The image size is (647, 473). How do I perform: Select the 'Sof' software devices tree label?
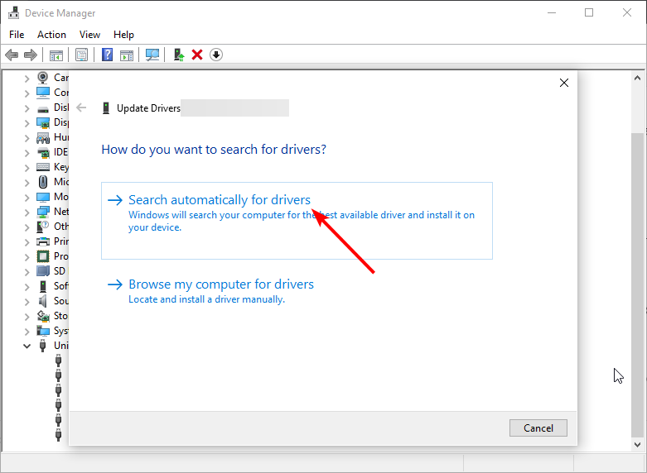tap(60, 286)
